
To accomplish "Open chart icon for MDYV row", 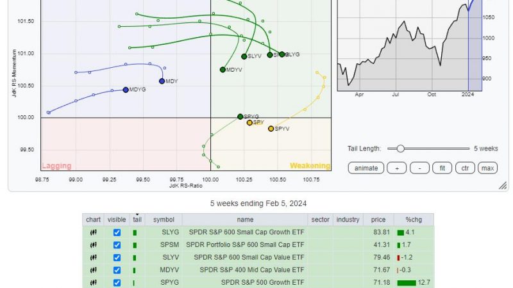I will pos(93,270).
